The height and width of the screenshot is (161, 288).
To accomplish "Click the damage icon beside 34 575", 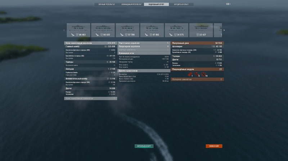I will [175, 34].
